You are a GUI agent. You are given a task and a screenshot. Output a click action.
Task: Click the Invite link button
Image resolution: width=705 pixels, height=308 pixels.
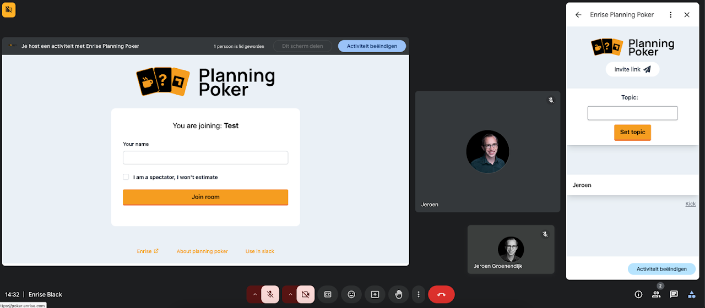(632, 69)
